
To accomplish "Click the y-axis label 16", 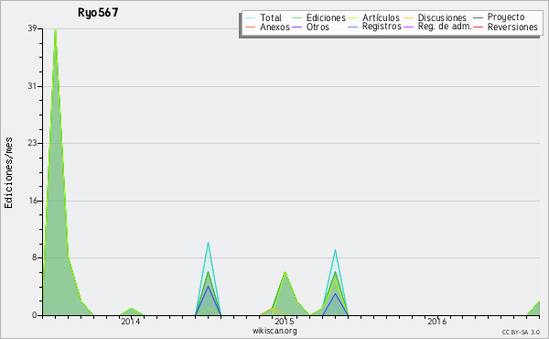I will (33, 201).
